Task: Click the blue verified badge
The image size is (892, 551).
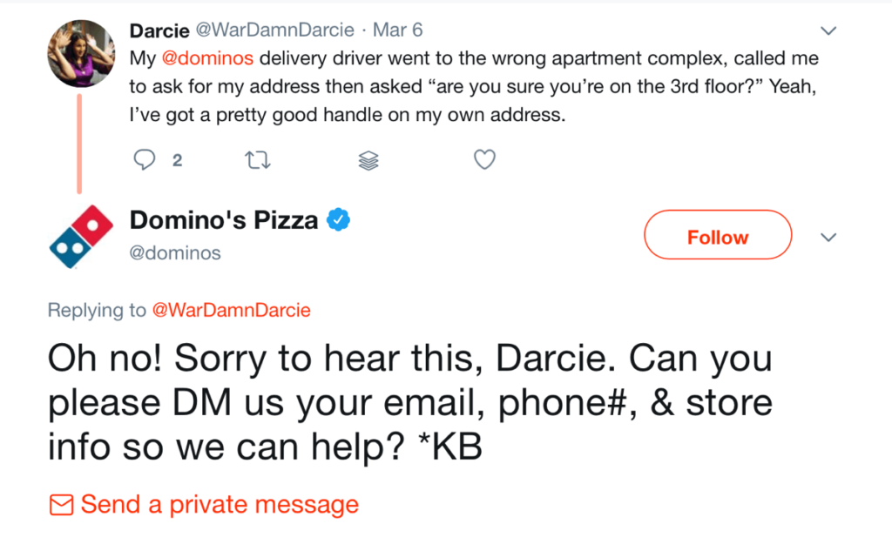Action: (338, 221)
